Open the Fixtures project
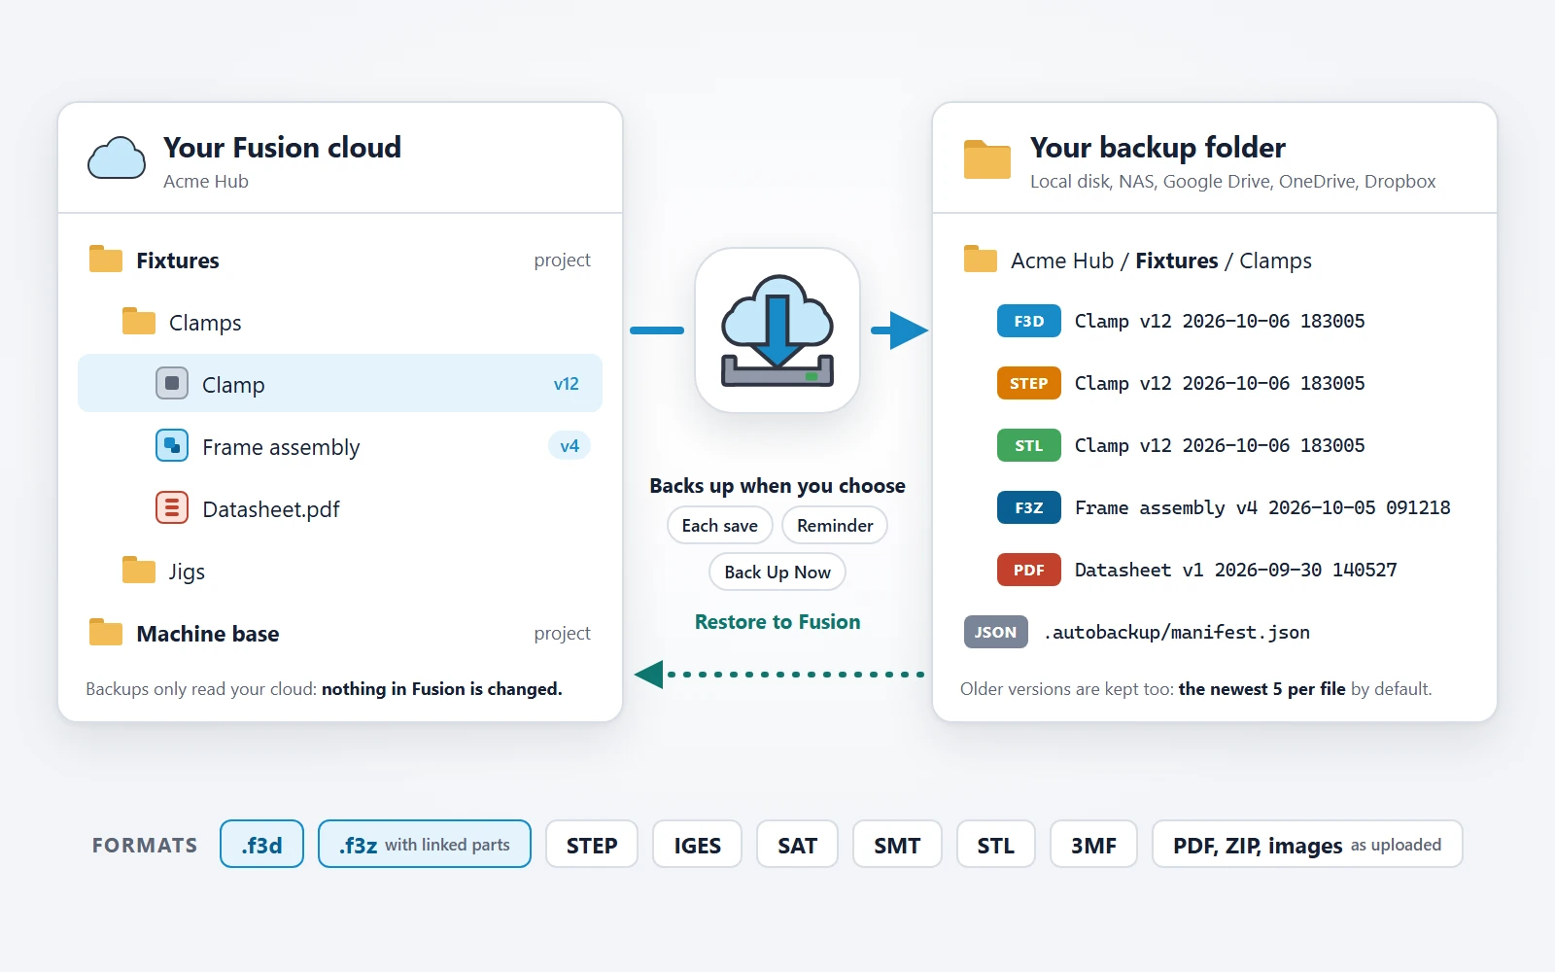 point(340,260)
